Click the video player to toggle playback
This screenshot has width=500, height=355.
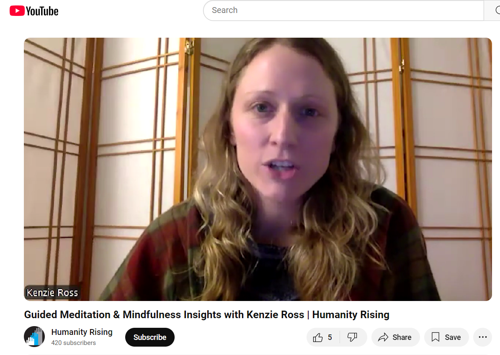[258, 169]
